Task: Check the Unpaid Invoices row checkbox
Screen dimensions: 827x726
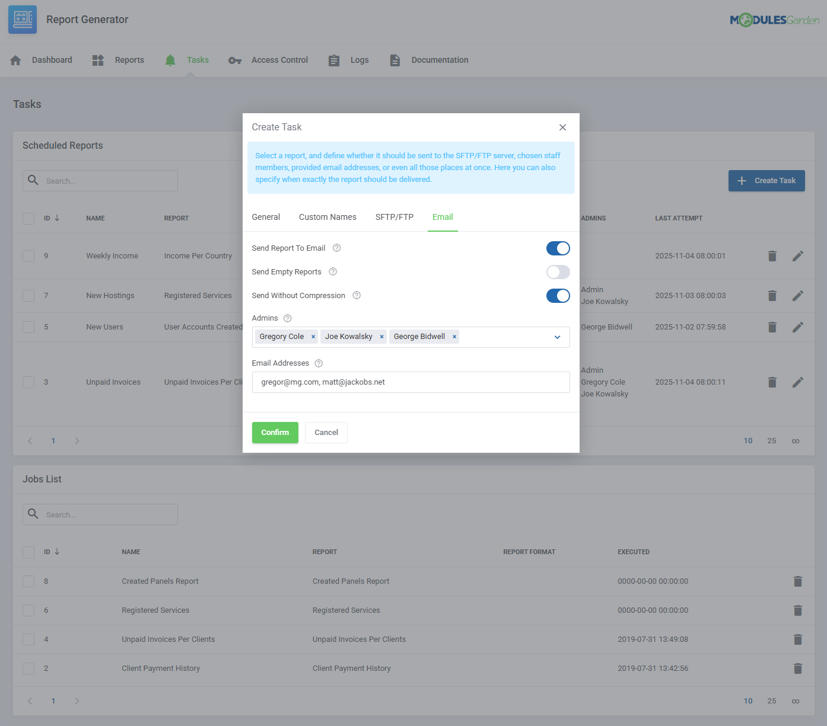Action: coord(28,382)
